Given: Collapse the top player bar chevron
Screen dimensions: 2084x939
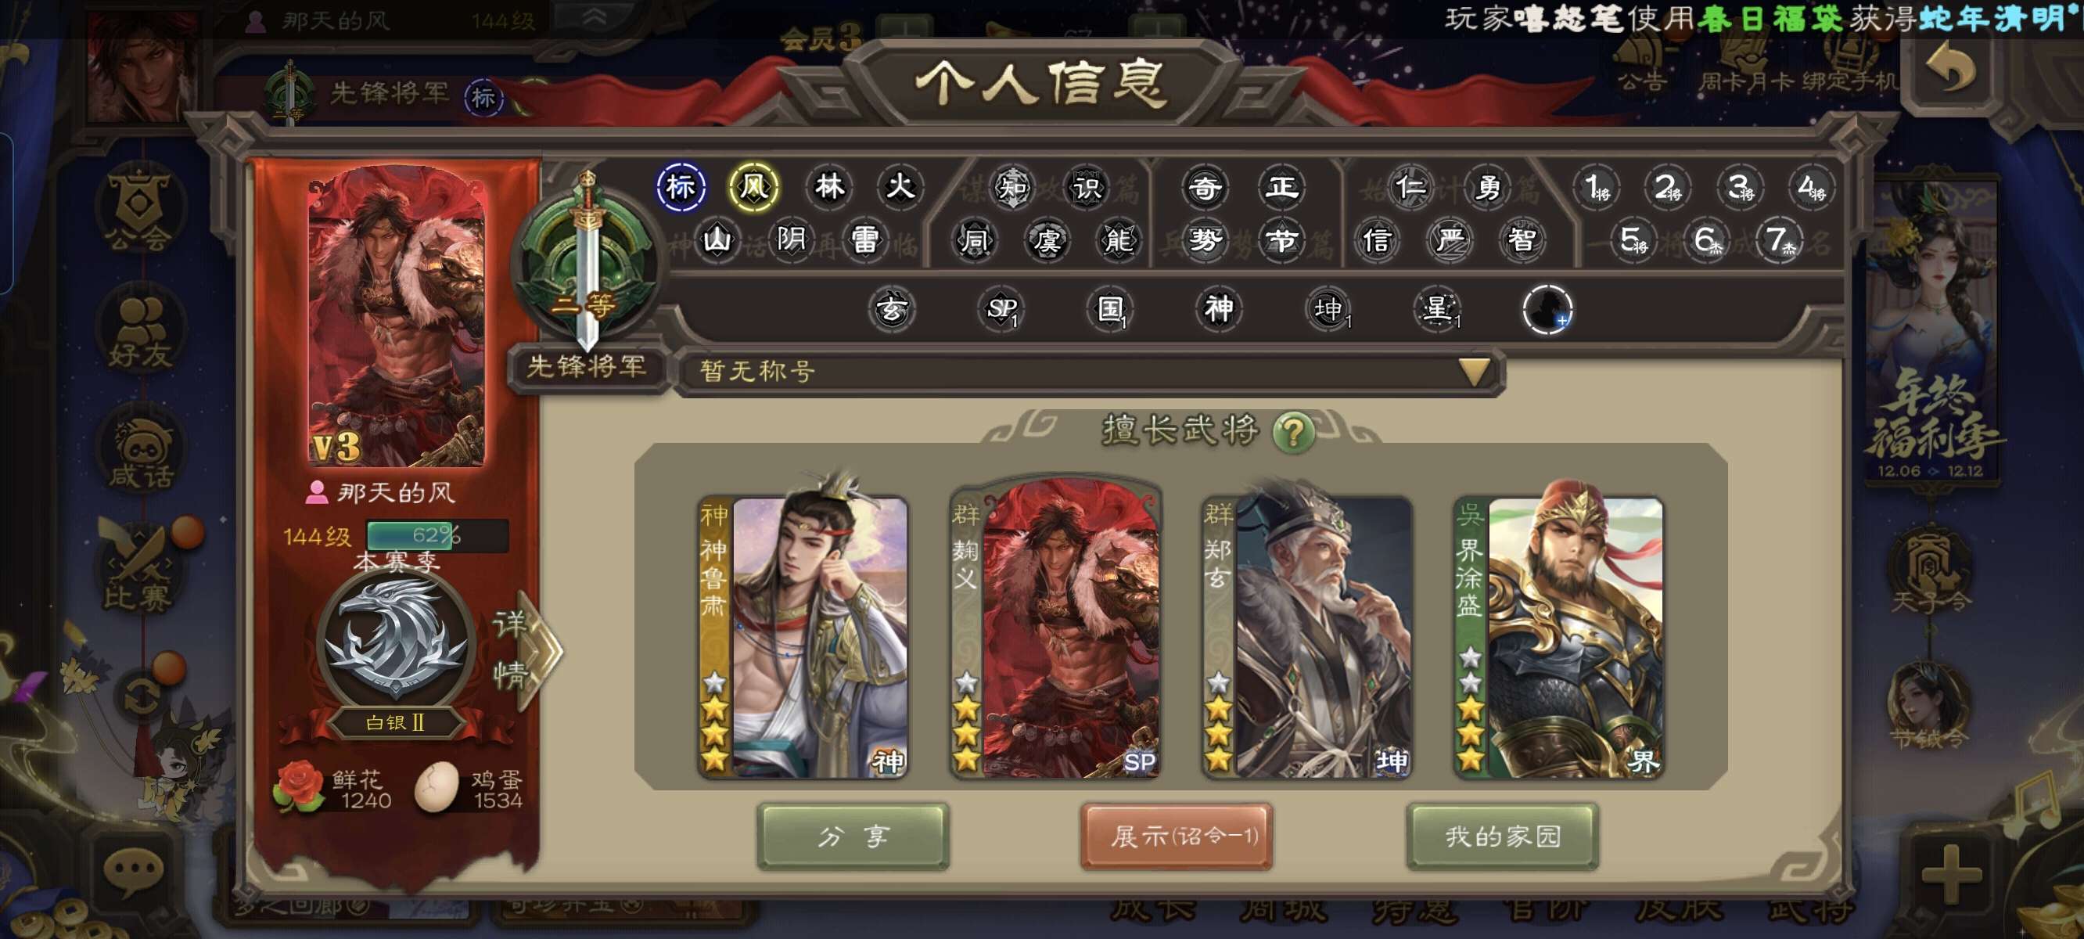Looking at the screenshot, I should 594,16.
